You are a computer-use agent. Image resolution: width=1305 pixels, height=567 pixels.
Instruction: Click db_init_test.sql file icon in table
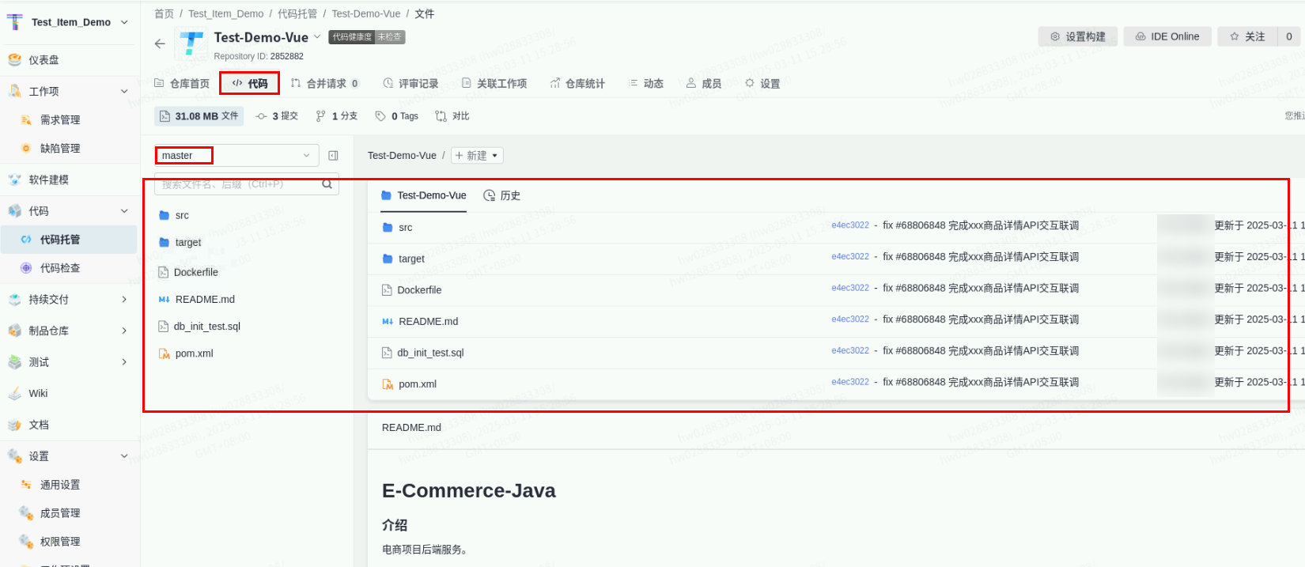tap(387, 353)
